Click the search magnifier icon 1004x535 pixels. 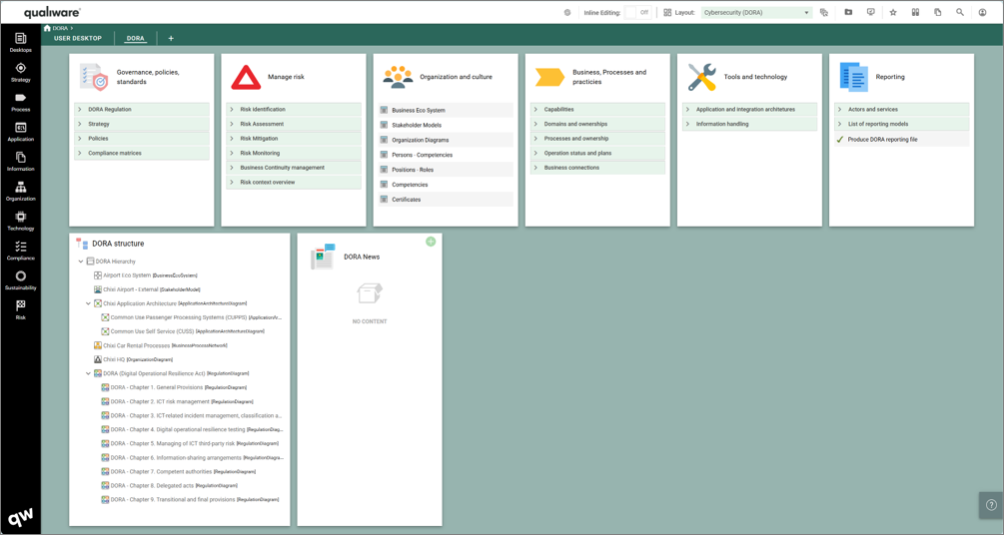click(x=960, y=12)
